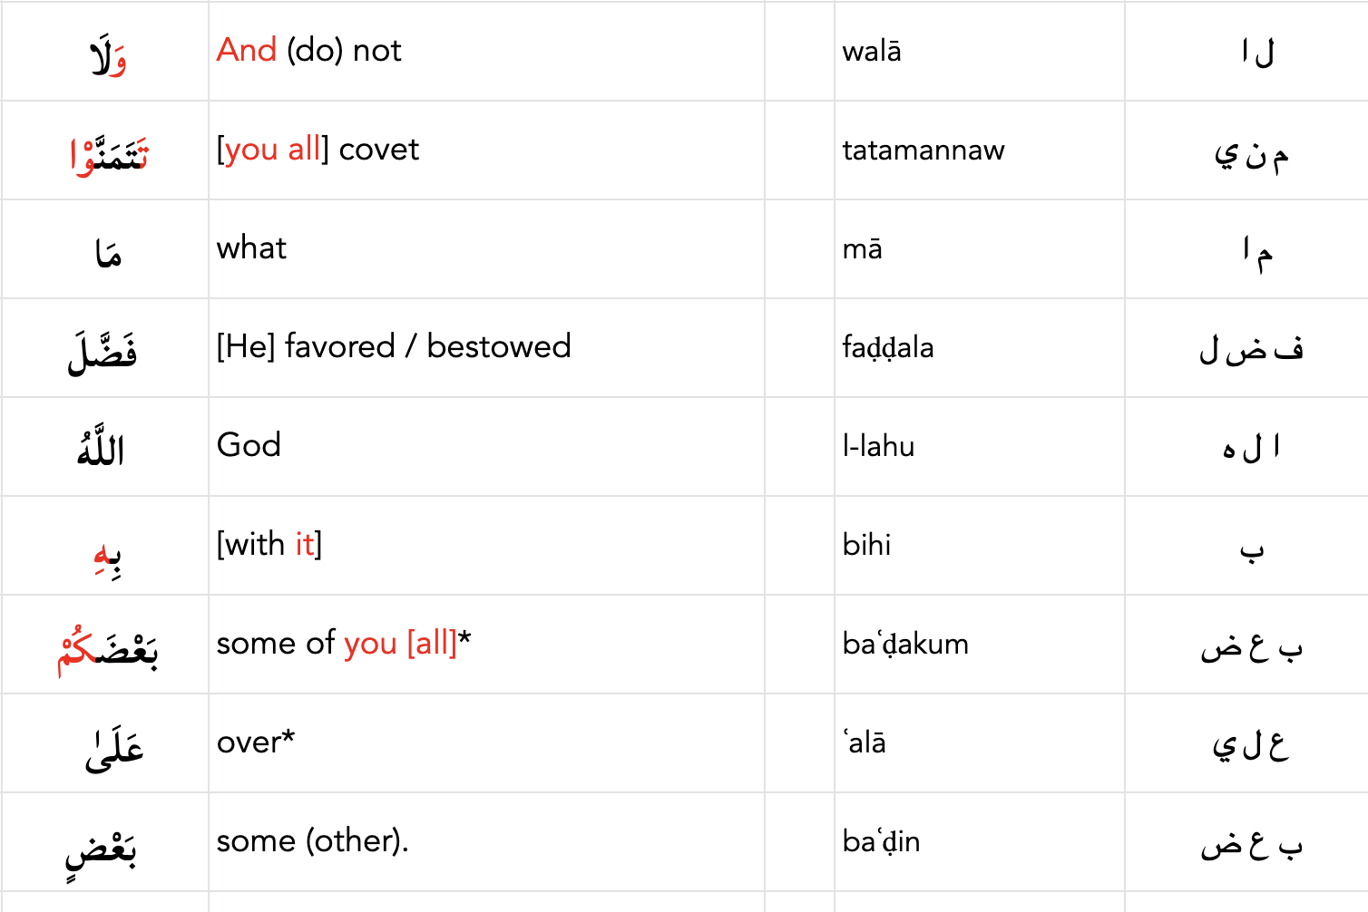Image resolution: width=1368 pixels, height=912 pixels.
Task: Click the 'God' translation cell
Action: click(249, 446)
